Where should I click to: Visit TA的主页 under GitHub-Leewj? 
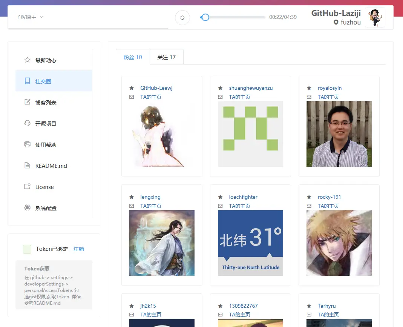(151, 97)
